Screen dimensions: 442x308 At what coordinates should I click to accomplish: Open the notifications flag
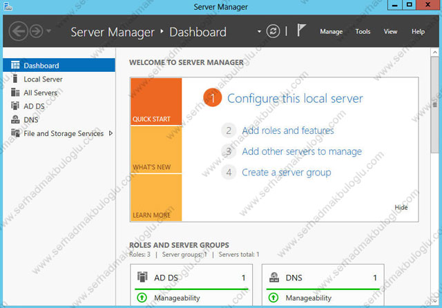[x=301, y=30]
